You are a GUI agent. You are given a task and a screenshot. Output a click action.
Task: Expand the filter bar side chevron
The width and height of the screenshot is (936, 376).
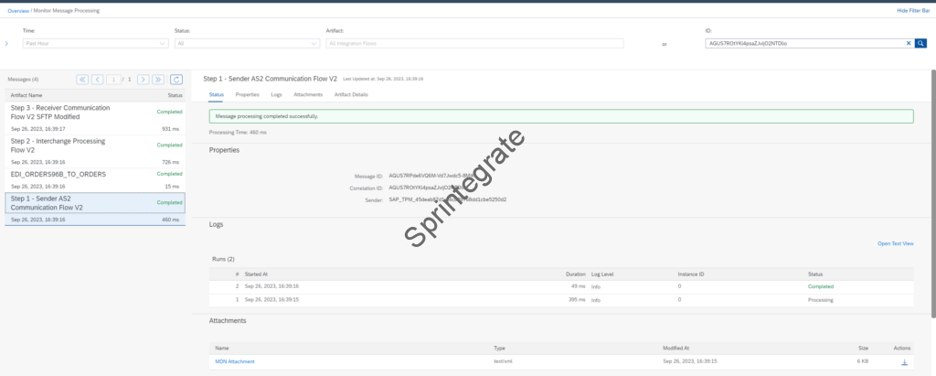click(6, 43)
